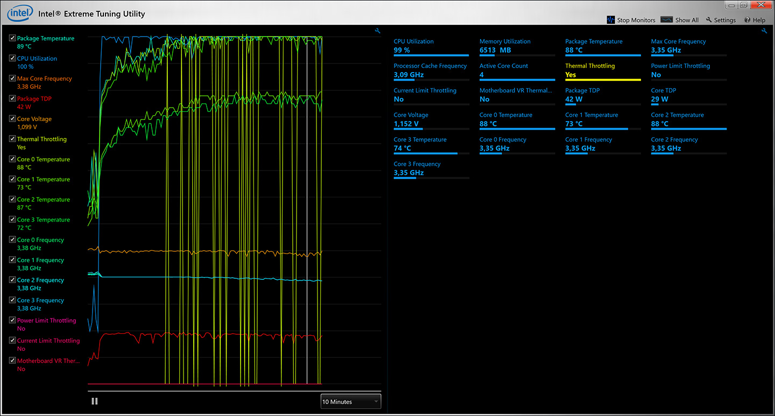Viewport: 775px width, 416px height.
Task: Select Core TDP 29 W tile
Action: tap(689, 96)
